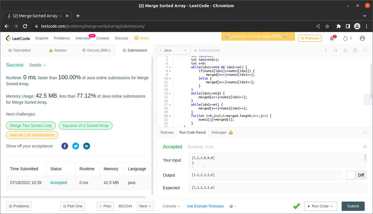The height and width of the screenshot is (214, 373).
Task: Go to Next problem
Action: click(x=145, y=206)
